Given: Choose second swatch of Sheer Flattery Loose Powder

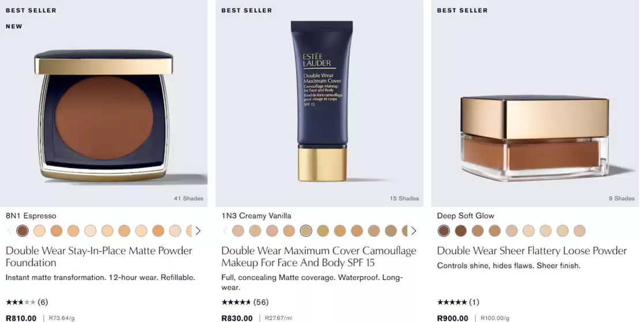Looking at the screenshot, I should (x=461, y=231).
